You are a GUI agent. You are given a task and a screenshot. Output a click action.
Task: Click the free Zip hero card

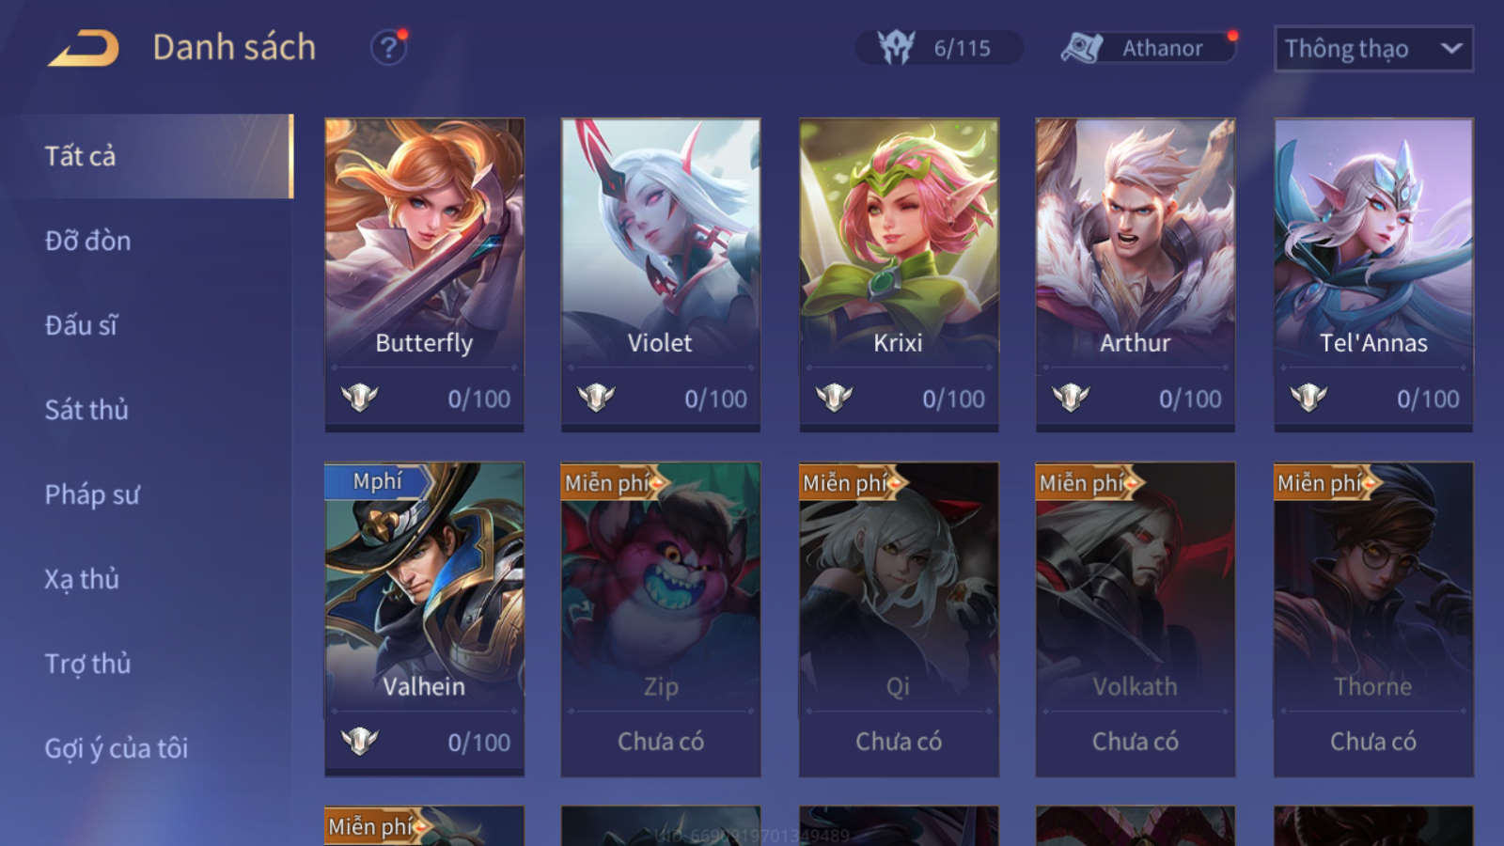click(661, 619)
